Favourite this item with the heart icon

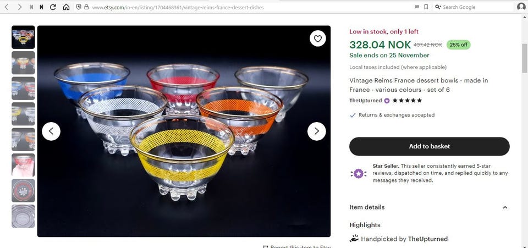pyautogui.click(x=317, y=38)
